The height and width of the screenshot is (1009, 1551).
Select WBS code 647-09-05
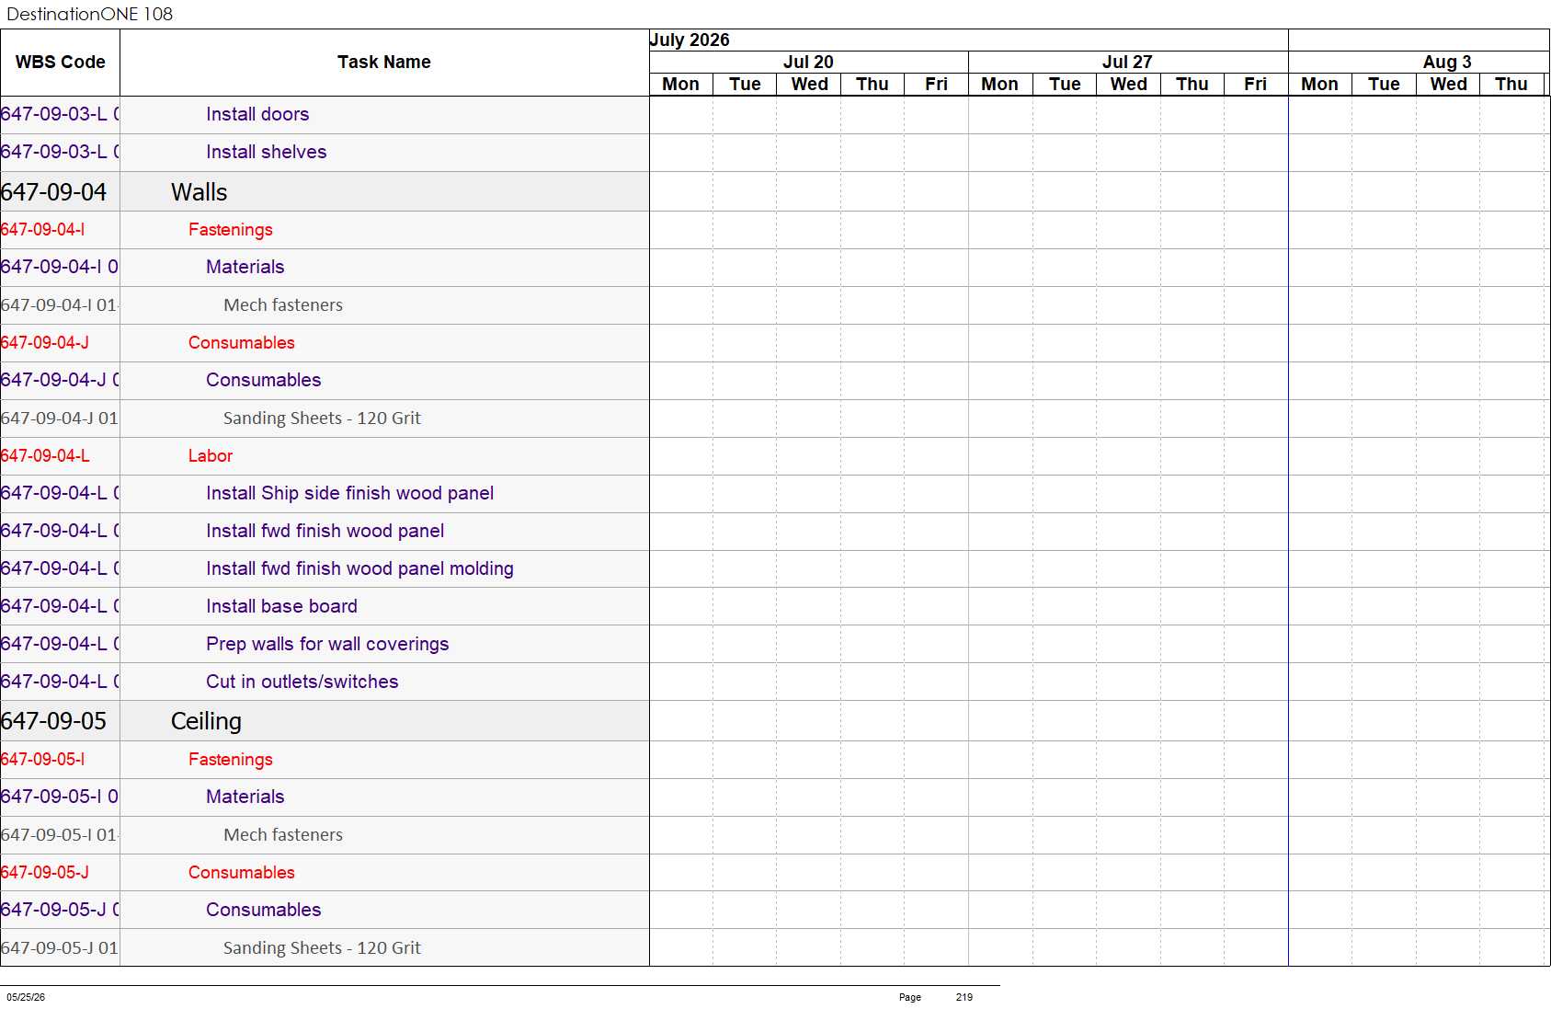tap(53, 721)
